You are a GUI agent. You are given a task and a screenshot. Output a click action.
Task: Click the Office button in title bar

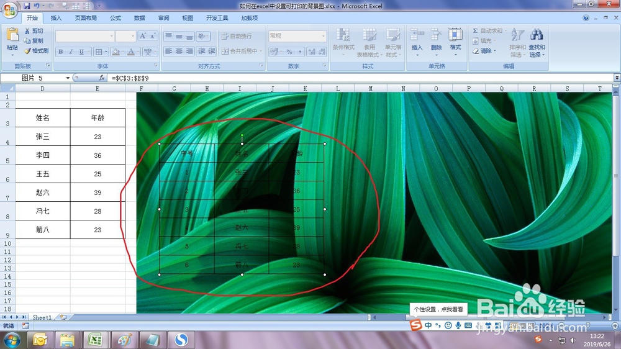pyautogui.click(x=9, y=9)
